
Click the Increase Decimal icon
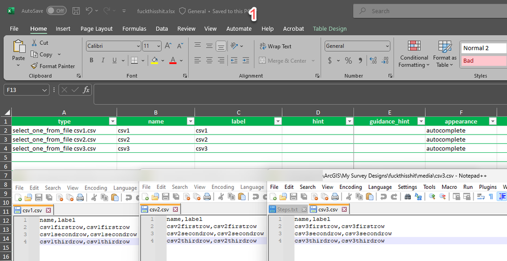click(x=373, y=60)
